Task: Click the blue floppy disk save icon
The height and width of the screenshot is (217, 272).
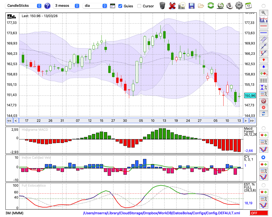Action: coord(191,6)
